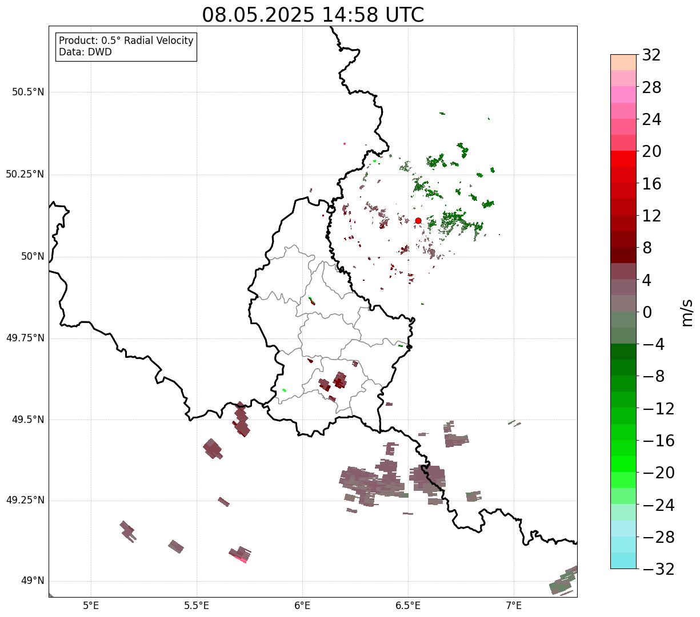700x617 pixels.
Task: Click colorbar tick value −12
Action: 658,409
